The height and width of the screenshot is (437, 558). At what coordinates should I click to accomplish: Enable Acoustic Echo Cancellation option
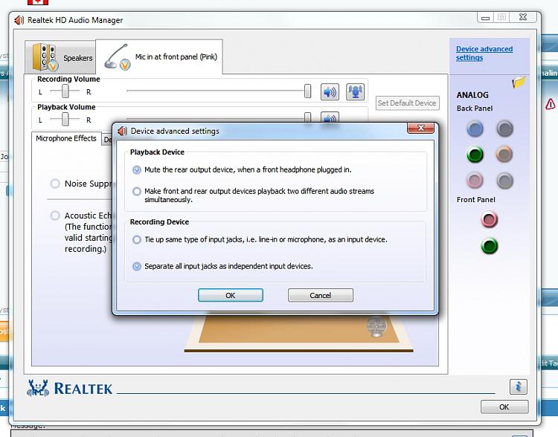click(x=55, y=216)
